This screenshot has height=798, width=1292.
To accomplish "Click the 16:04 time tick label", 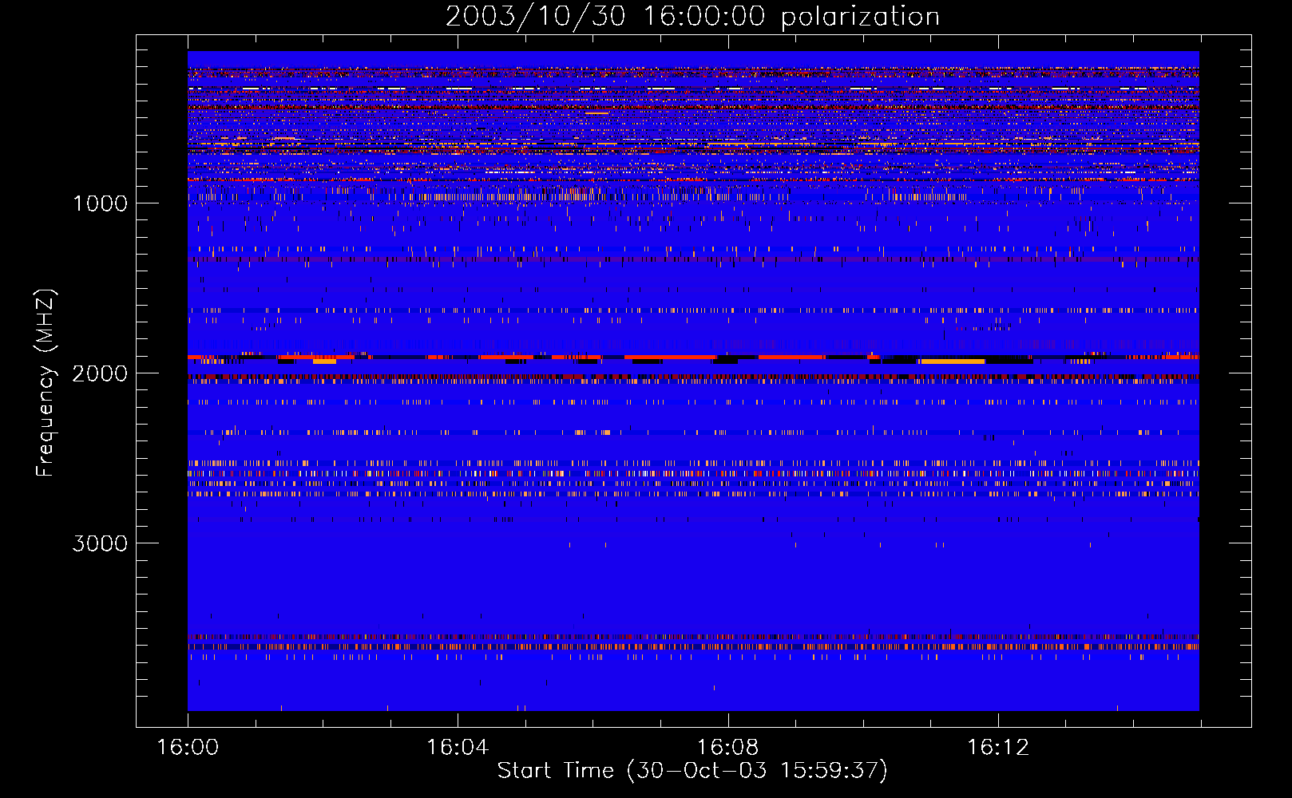I will (458, 748).
